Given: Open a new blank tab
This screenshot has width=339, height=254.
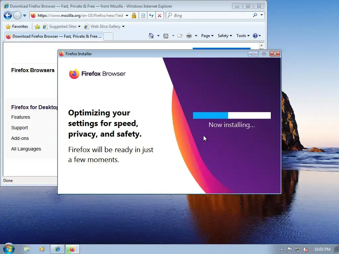Looking at the screenshot, I should [x=108, y=36].
